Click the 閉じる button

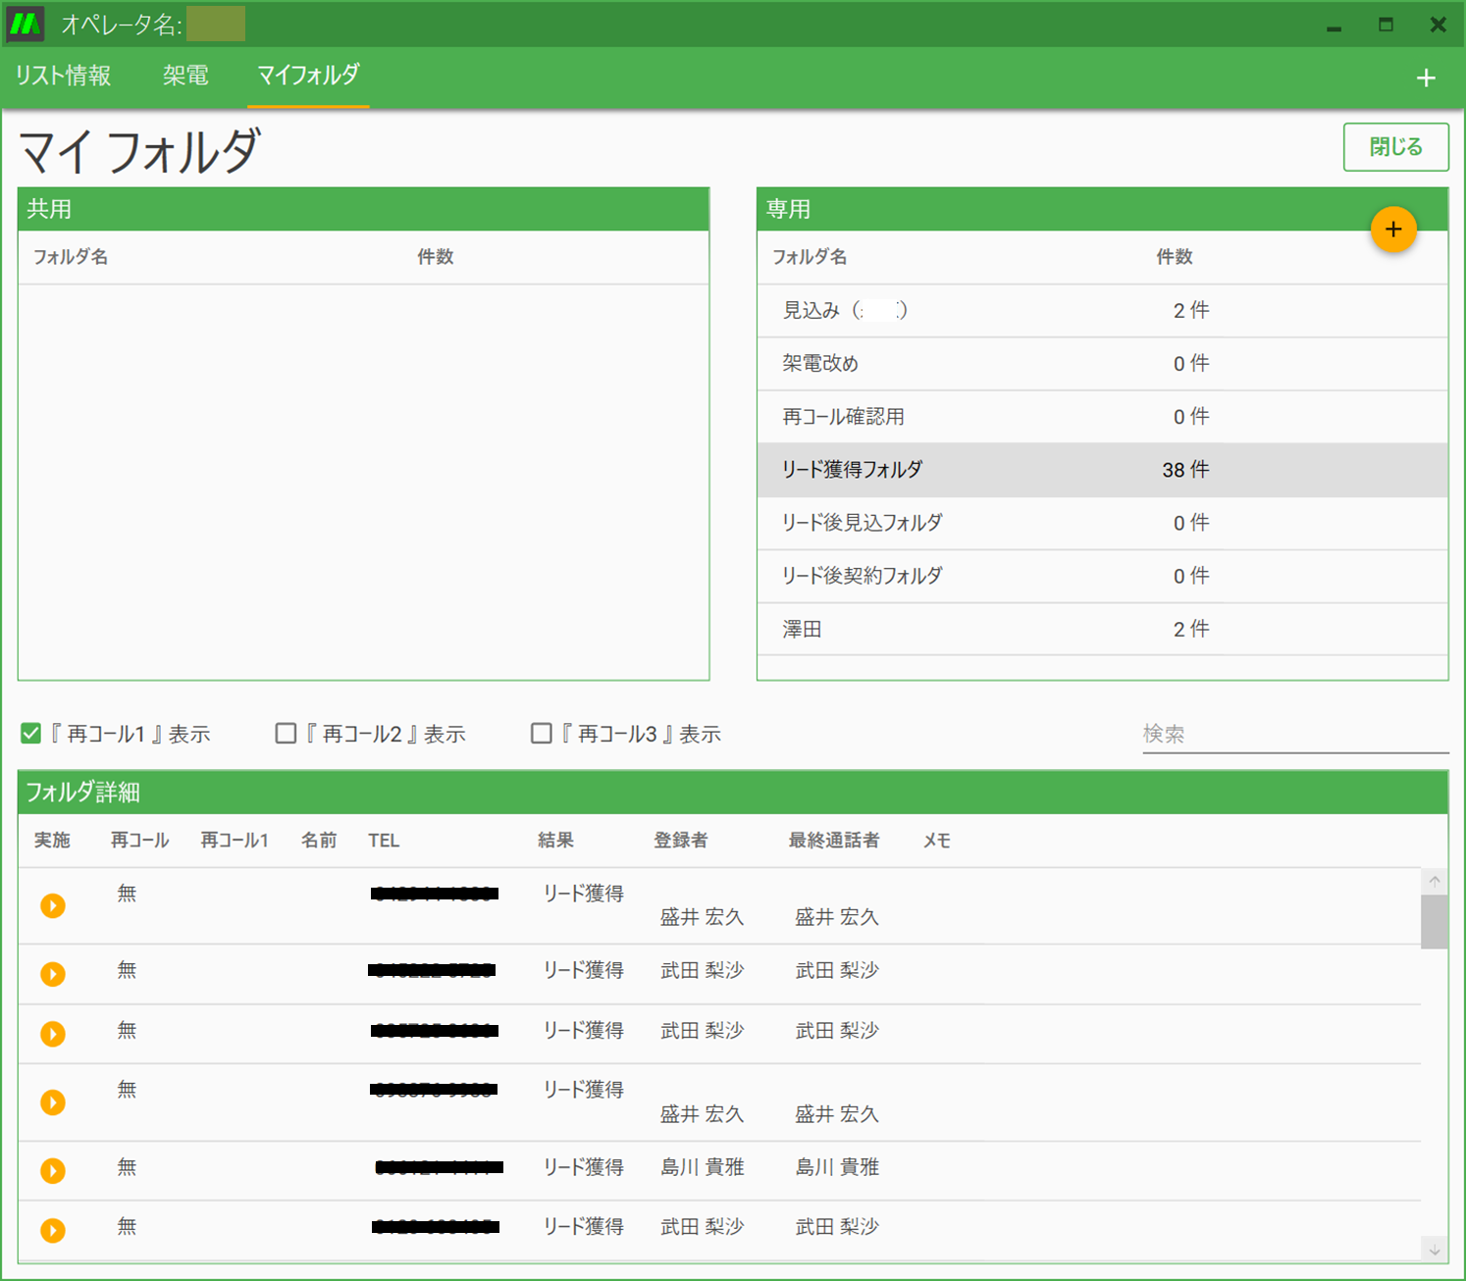click(x=1395, y=147)
